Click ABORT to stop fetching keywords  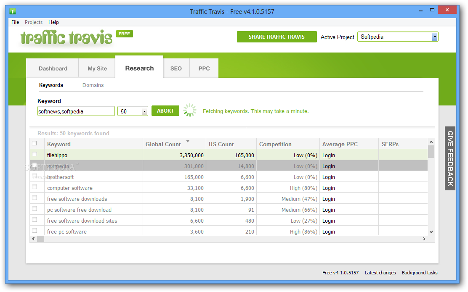coord(165,111)
